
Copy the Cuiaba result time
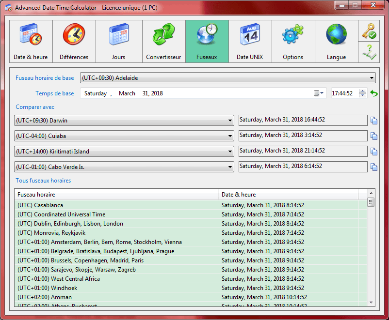click(374, 136)
